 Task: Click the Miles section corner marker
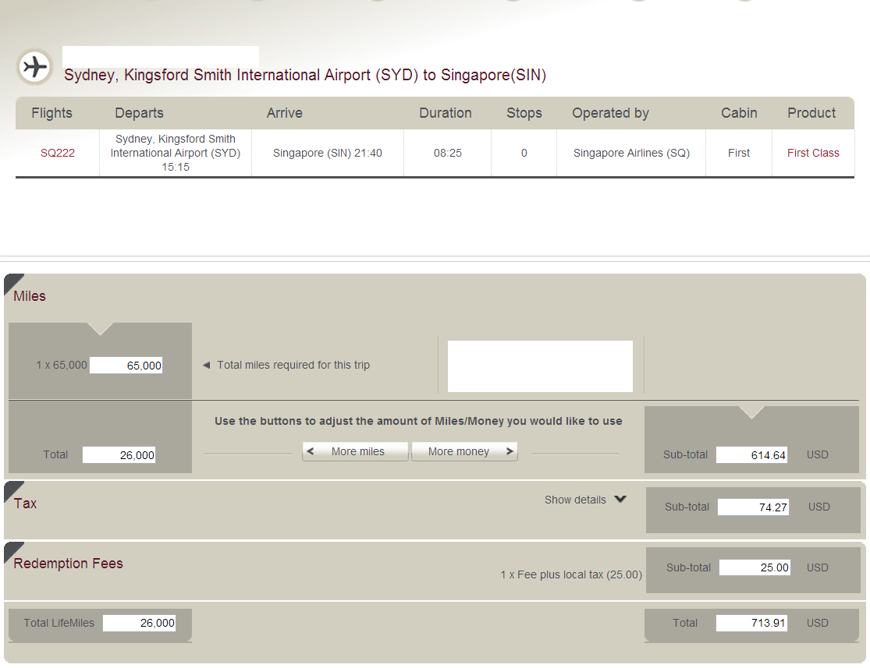[x=12, y=282]
